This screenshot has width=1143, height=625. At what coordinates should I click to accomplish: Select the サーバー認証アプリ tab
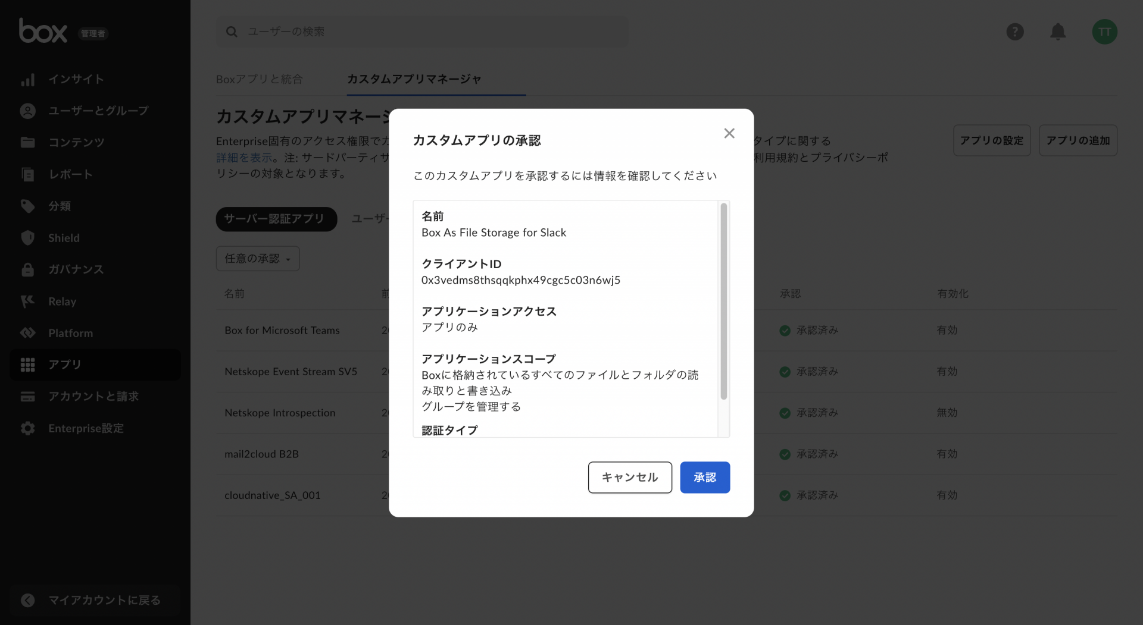pyautogui.click(x=276, y=219)
